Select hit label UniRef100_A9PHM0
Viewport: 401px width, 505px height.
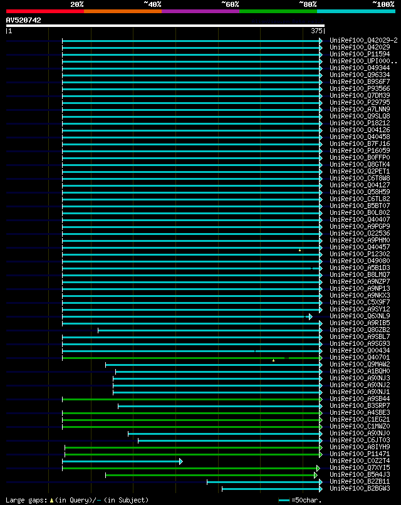360,240
